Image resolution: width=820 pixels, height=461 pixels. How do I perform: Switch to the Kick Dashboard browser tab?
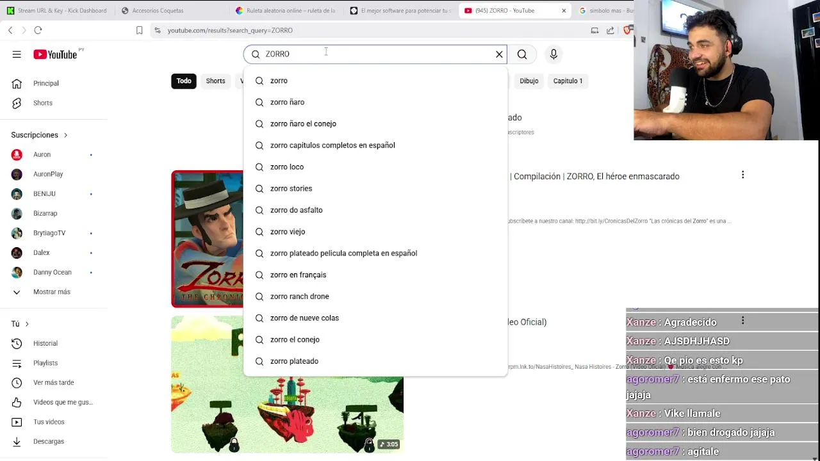click(x=56, y=10)
